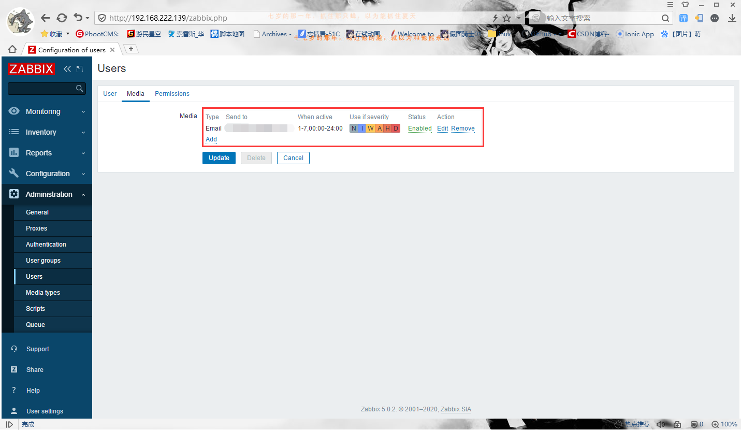Expand the Reports menu chevron

pos(83,153)
